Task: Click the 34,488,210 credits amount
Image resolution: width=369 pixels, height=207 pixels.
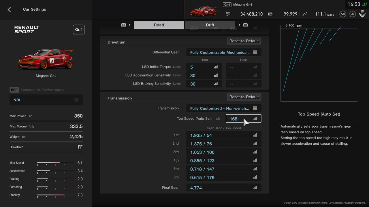Action: [x=251, y=14]
